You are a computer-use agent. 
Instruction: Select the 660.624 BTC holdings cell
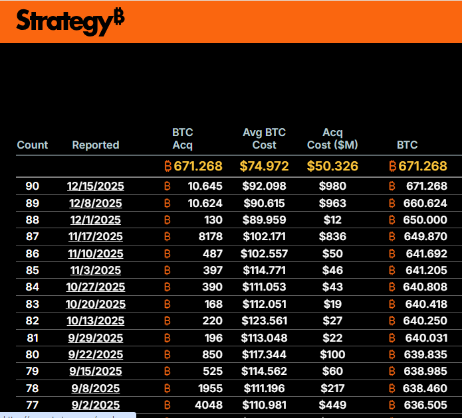(x=425, y=203)
